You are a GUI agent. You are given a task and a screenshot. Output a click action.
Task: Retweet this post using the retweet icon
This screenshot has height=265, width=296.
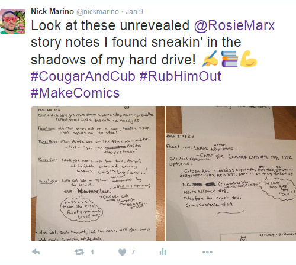(79, 252)
